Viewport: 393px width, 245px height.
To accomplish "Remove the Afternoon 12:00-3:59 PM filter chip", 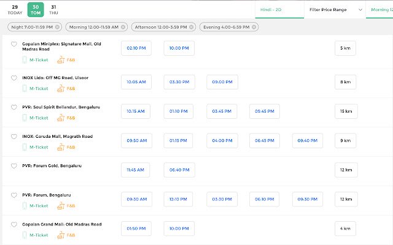I will point(191,27).
